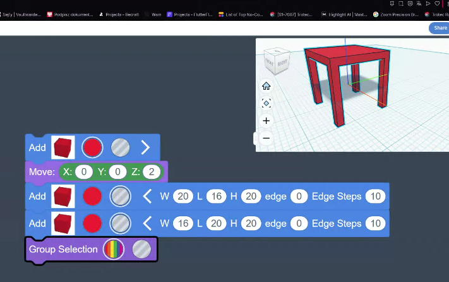Click box shape icon in second Add block
Viewport: 449px width, 282px height.
click(63, 197)
